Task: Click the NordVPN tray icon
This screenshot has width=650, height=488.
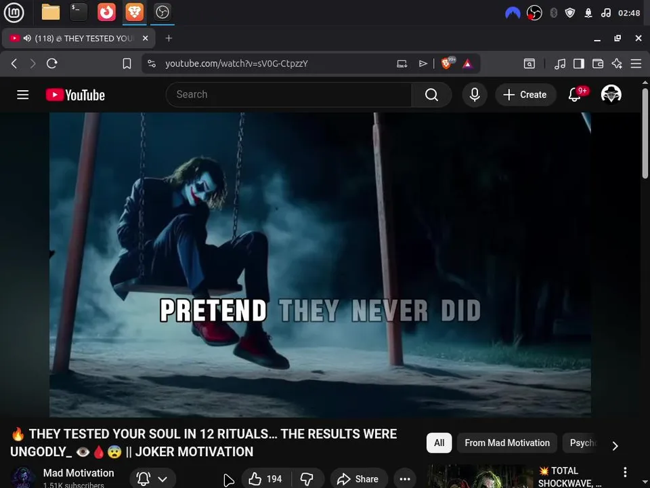Action: pyautogui.click(x=513, y=14)
